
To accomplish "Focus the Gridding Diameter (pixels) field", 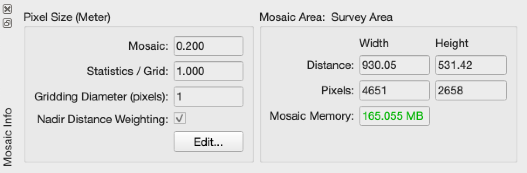I will pos(209,97).
